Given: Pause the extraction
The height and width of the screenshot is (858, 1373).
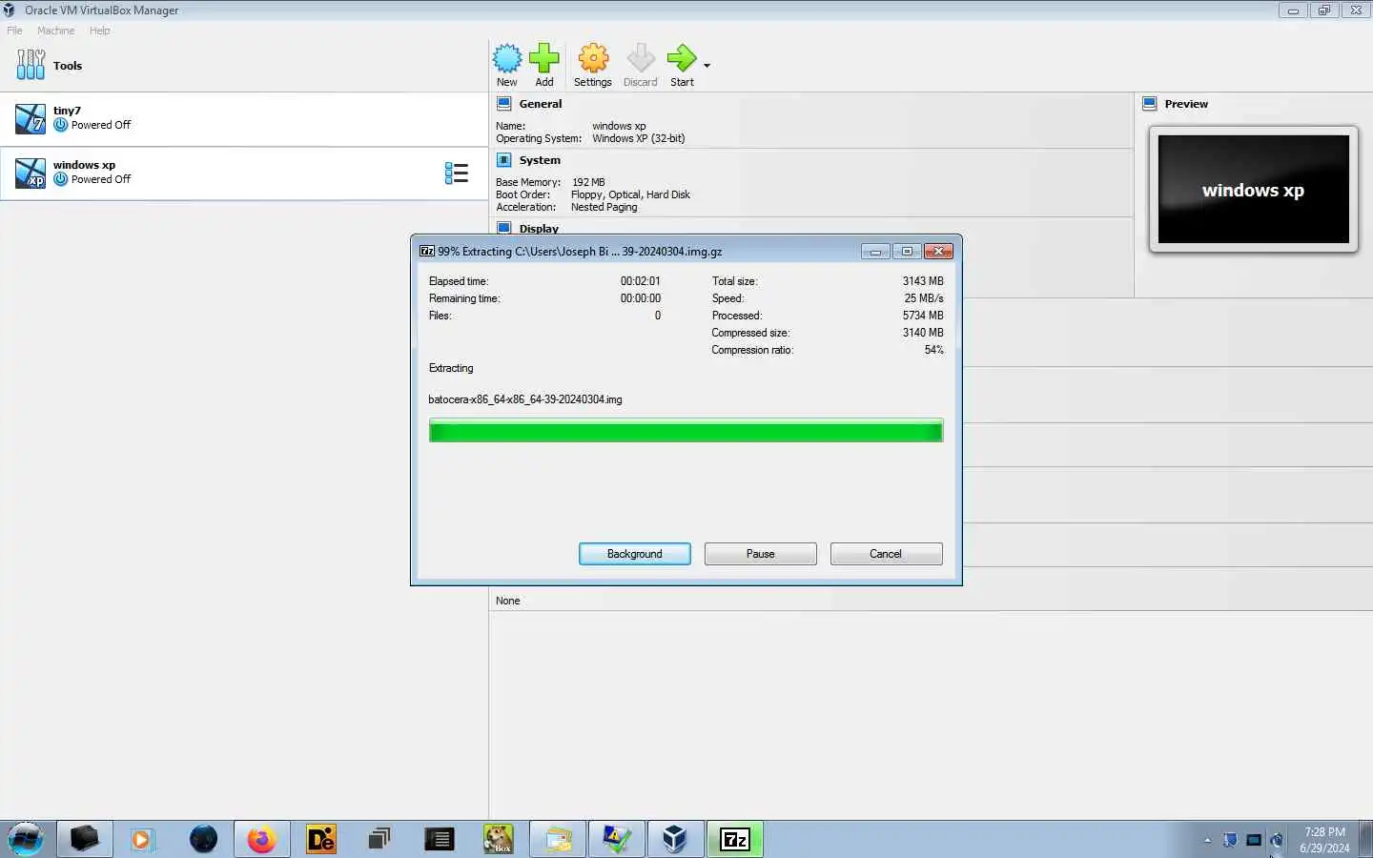Looking at the screenshot, I should [x=761, y=554].
